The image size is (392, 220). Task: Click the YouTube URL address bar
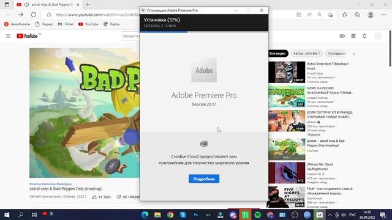[x=97, y=15]
